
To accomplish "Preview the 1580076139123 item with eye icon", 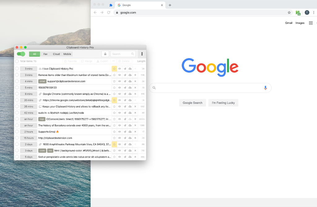I will click(x=119, y=88).
